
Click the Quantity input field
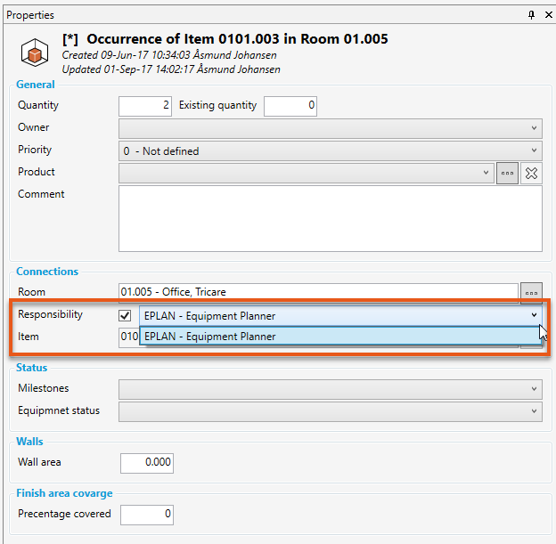(144, 106)
